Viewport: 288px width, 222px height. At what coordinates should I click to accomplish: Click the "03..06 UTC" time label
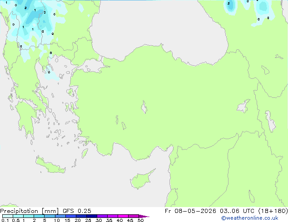(x=237, y=211)
